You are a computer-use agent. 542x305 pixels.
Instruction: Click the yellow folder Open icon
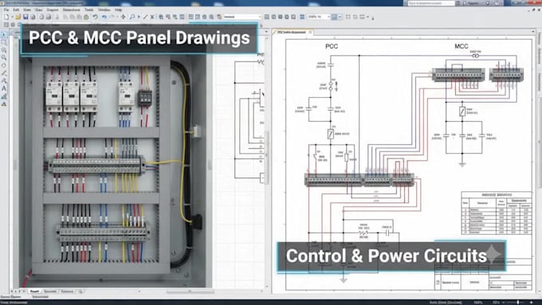[x=18, y=17]
